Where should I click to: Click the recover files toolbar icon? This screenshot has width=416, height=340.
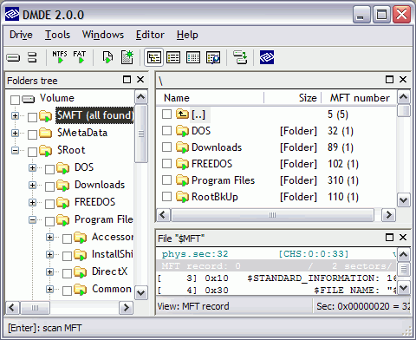click(x=240, y=57)
